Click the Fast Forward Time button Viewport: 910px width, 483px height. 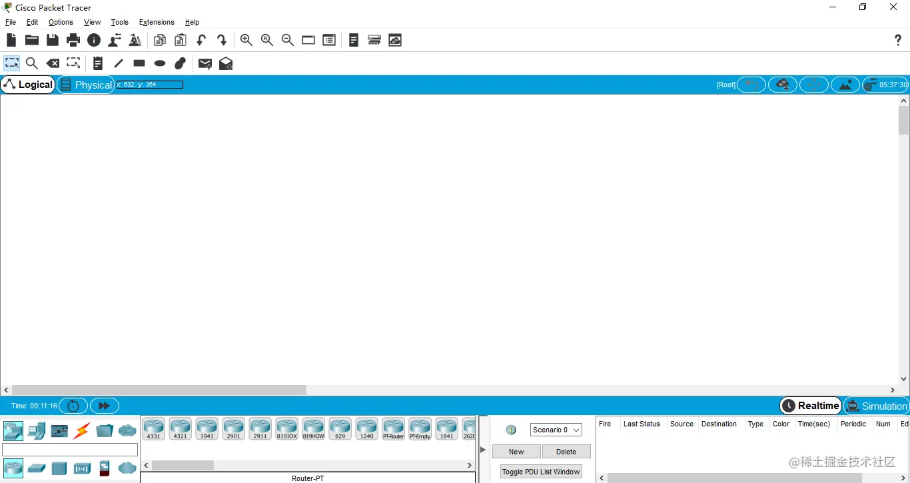(x=104, y=406)
